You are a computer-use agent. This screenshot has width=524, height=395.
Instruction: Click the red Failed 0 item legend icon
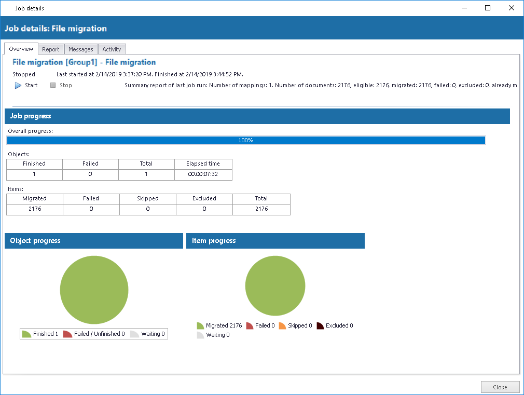[x=250, y=326]
